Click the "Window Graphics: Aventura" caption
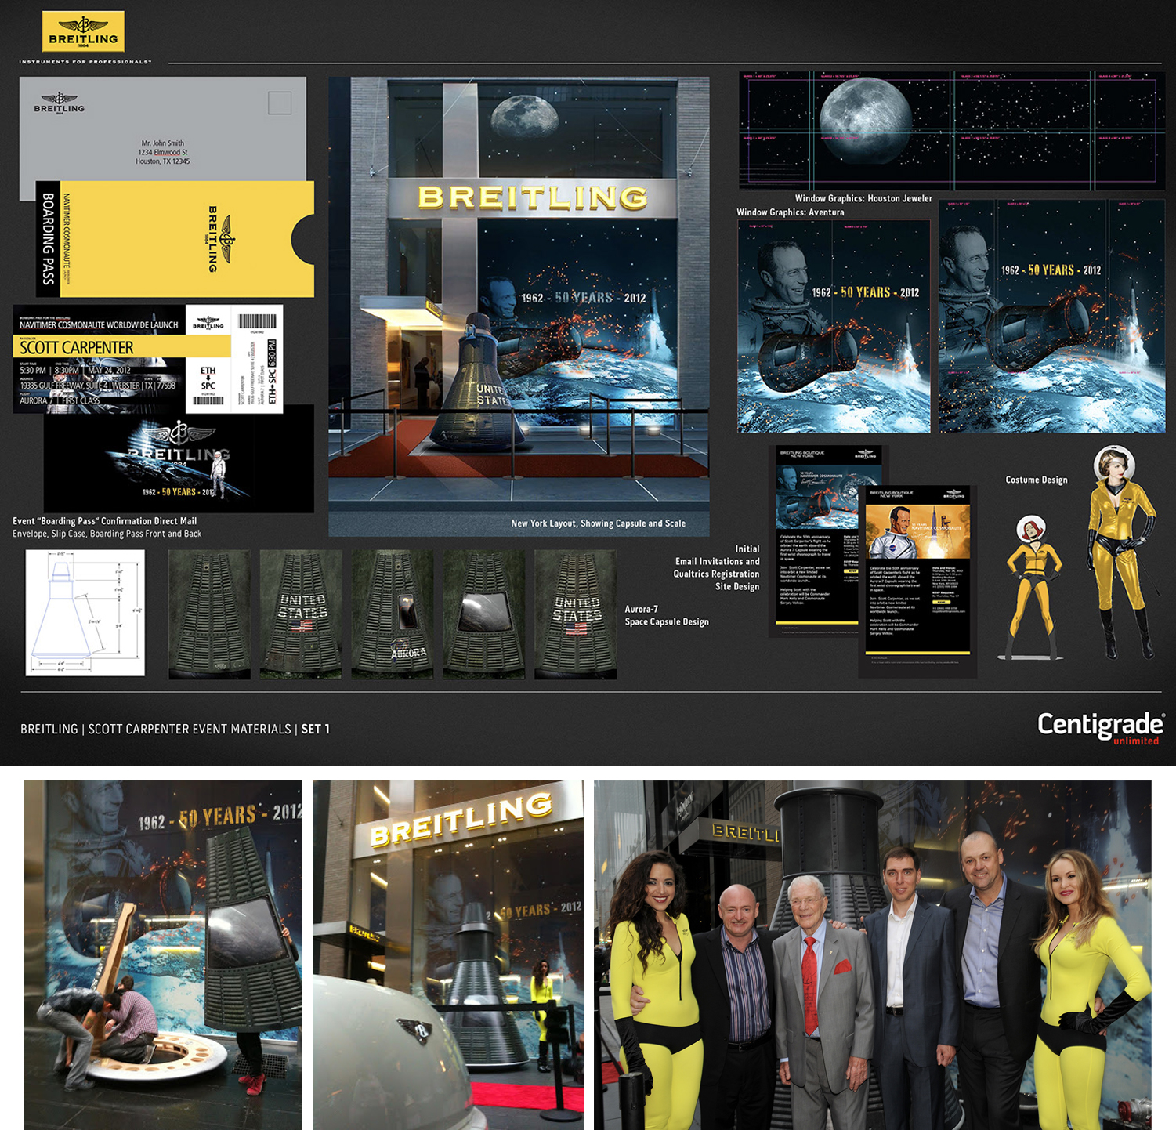 [790, 212]
